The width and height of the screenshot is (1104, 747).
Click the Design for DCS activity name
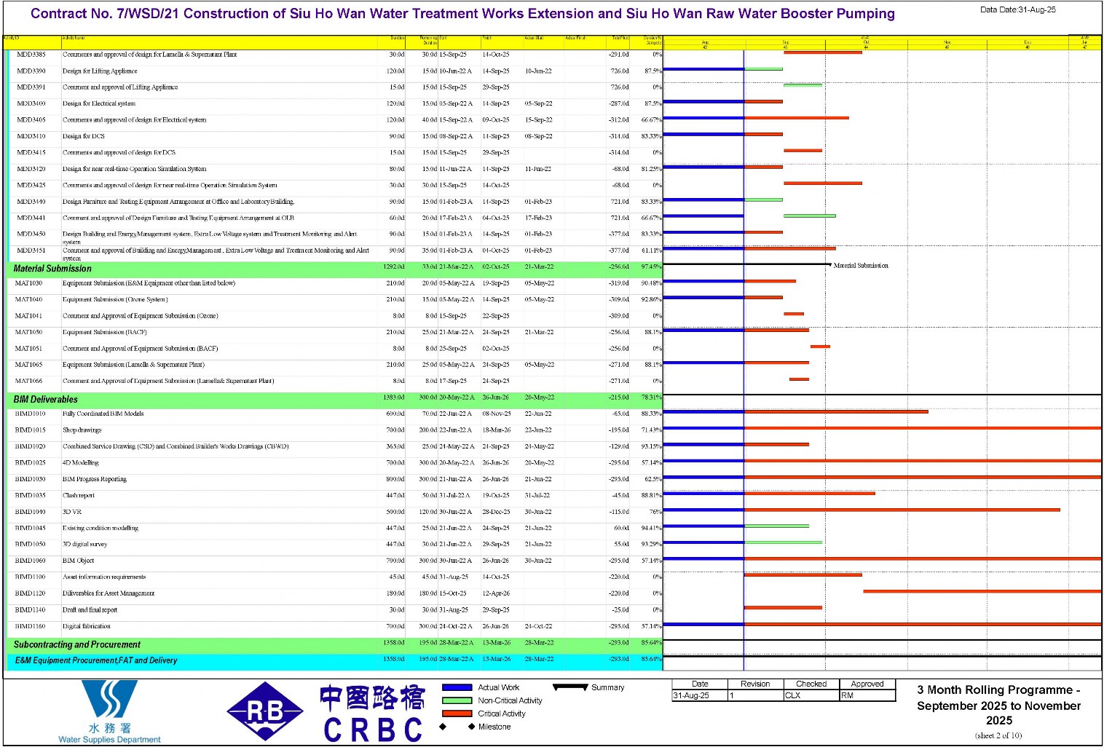84,136
